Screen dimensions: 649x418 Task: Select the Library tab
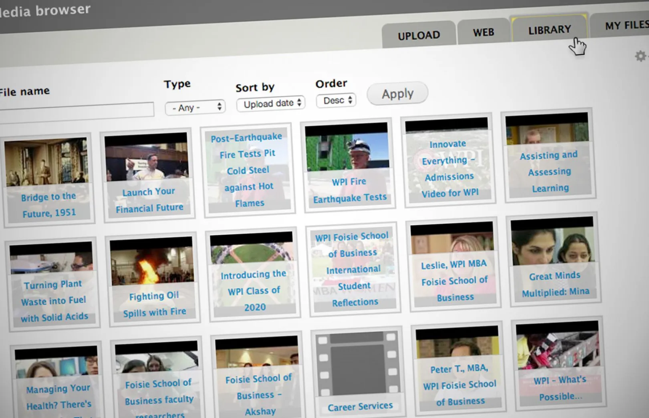click(x=549, y=30)
